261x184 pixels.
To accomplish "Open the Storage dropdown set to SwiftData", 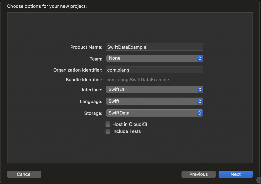I will tap(154, 113).
